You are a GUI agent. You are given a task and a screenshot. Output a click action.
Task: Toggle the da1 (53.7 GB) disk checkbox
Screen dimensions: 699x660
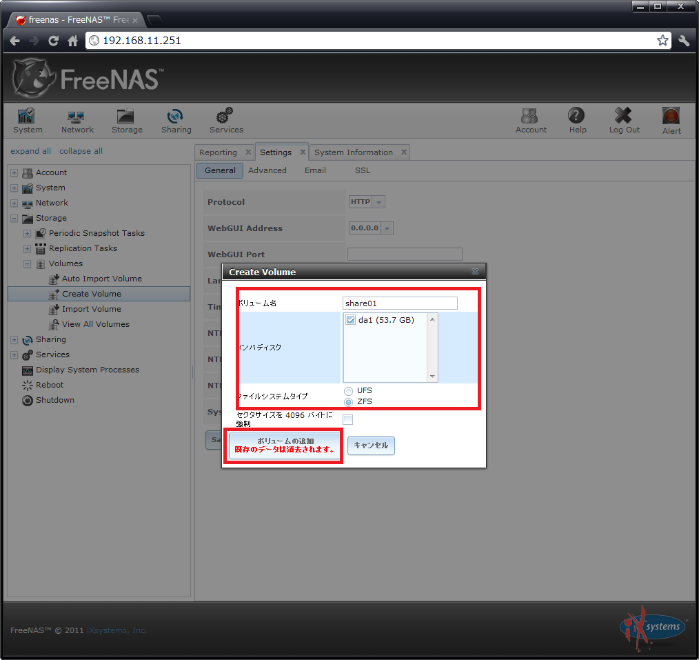coord(351,320)
